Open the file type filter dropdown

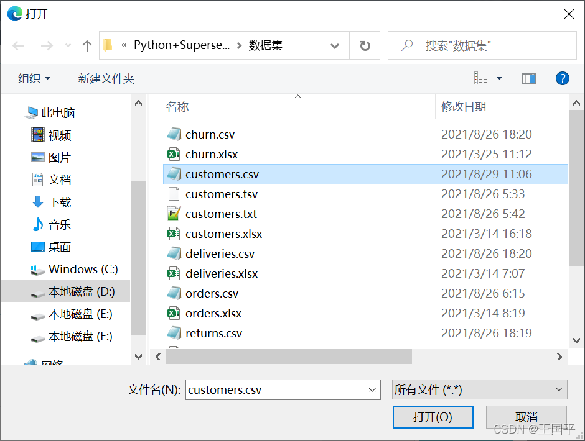(x=479, y=390)
